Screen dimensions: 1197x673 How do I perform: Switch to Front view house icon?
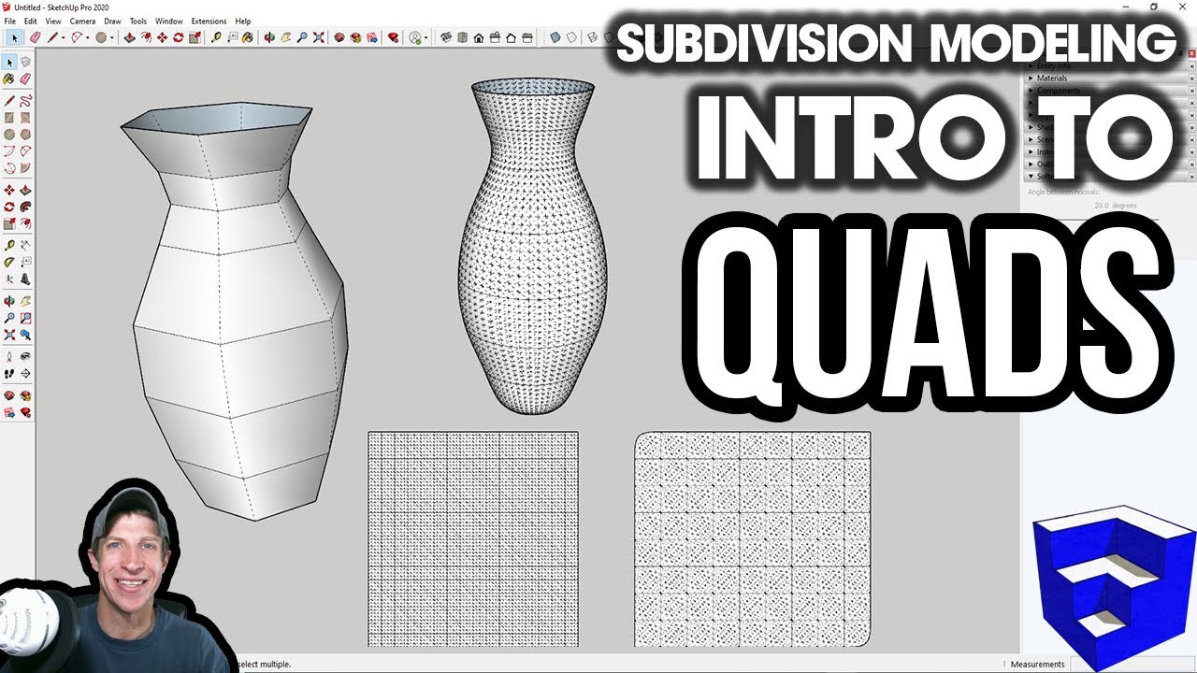(479, 37)
